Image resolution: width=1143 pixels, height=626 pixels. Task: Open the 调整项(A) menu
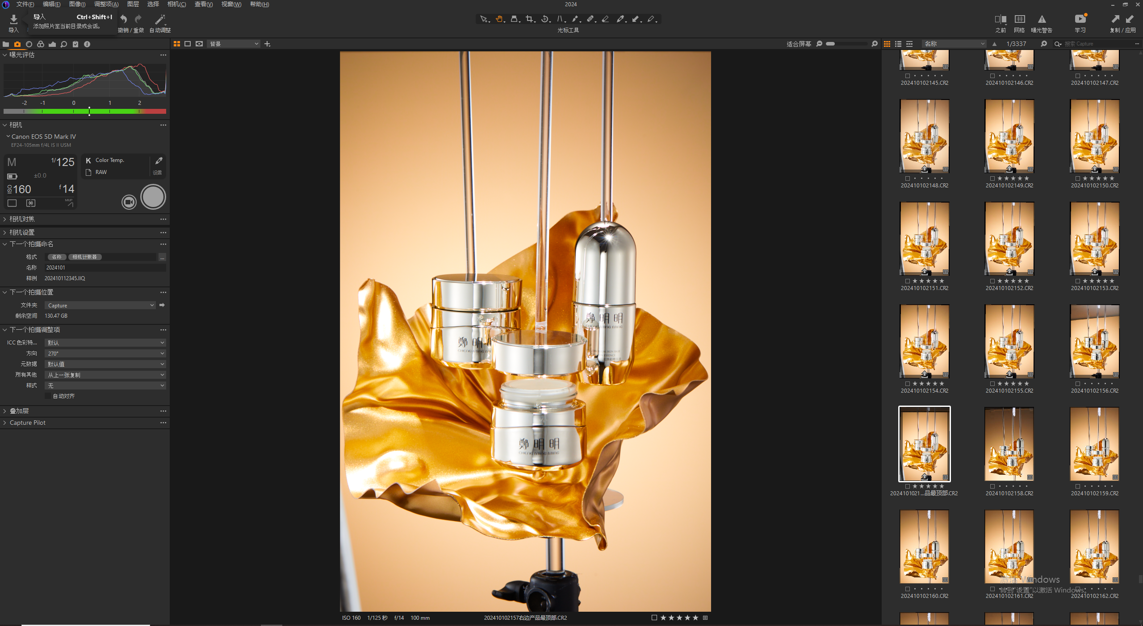coord(106,4)
